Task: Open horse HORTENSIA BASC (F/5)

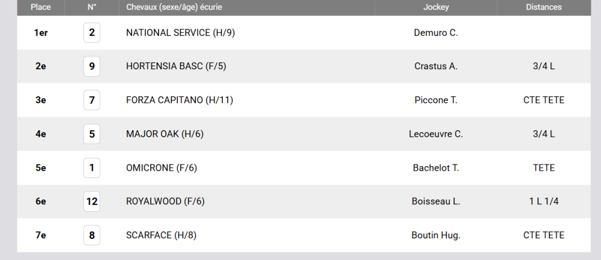Action: click(x=176, y=66)
